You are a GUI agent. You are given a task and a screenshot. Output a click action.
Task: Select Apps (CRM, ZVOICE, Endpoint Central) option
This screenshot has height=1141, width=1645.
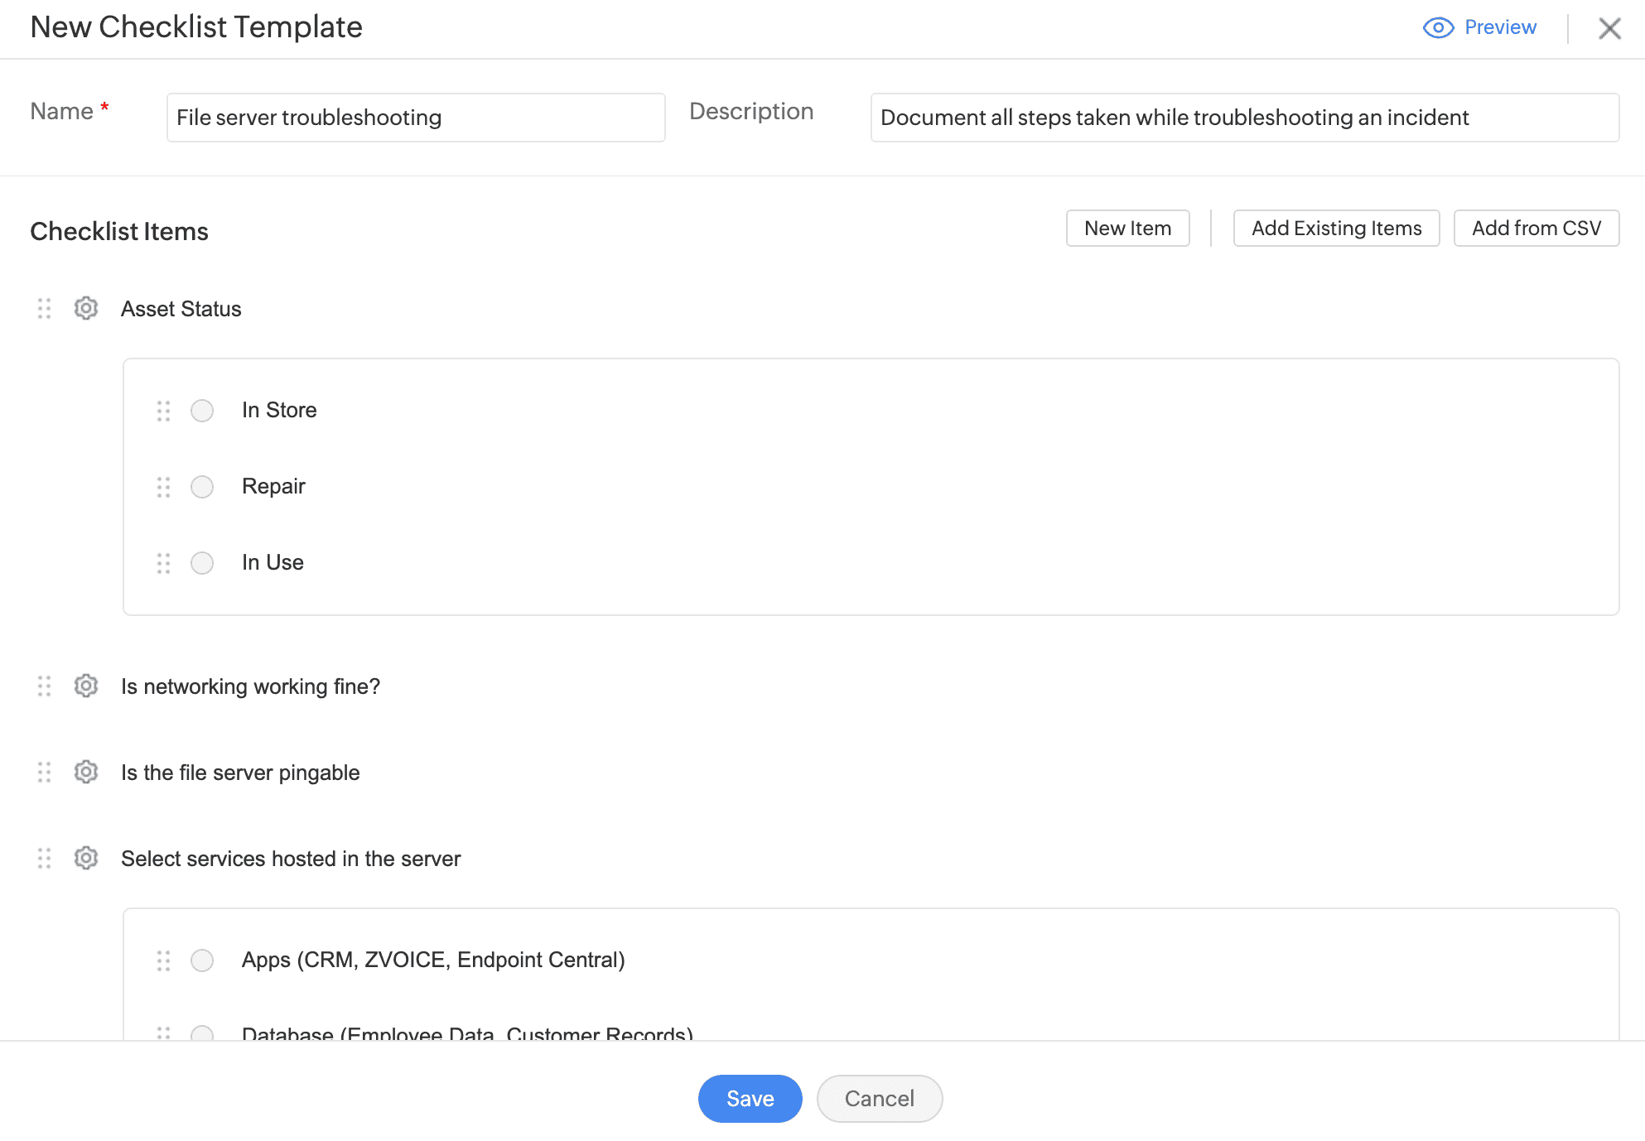coord(202,960)
